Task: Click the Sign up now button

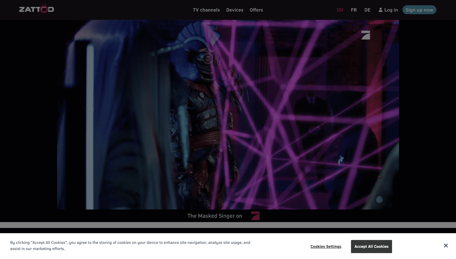Action: [419, 10]
